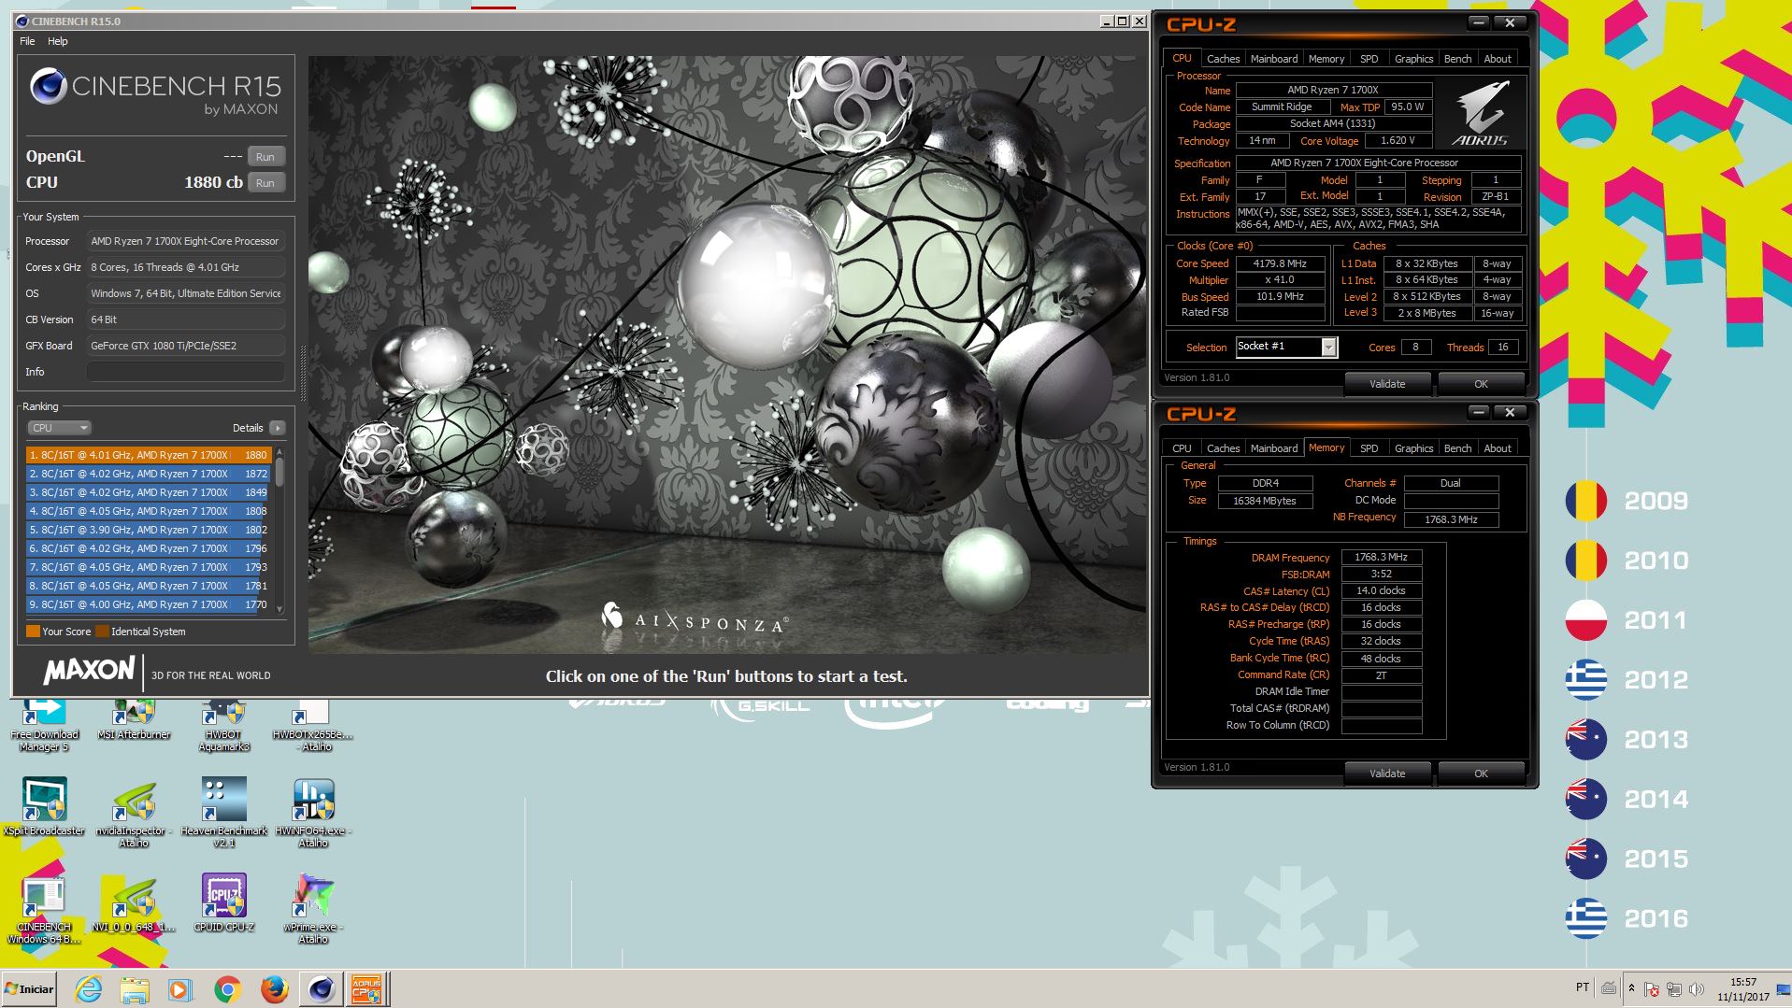Open SPD tab in top CPU-Z window
This screenshot has height=1008, width=1792.
click(x=1369, y=59)
